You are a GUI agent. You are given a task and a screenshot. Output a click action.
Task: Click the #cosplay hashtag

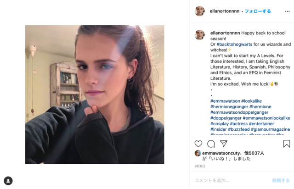point(220,124)
